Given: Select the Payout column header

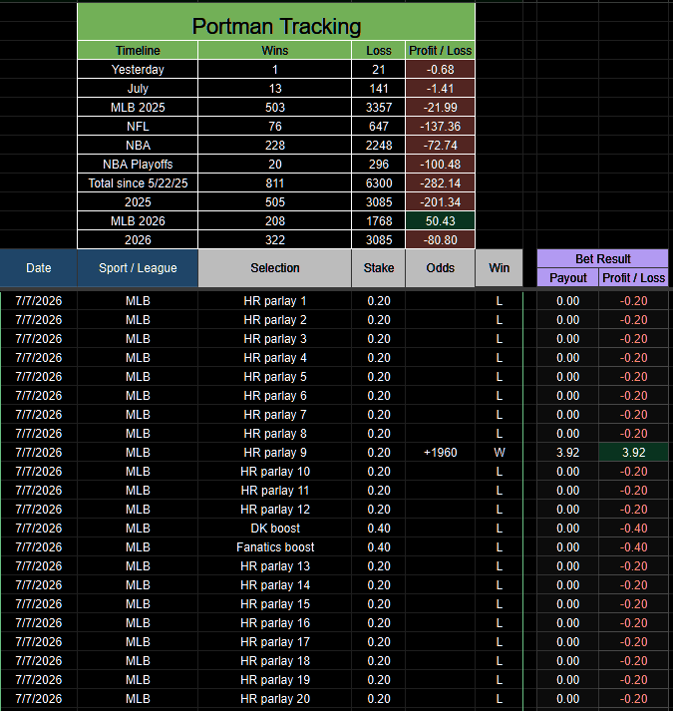Looking at the screenshot, I should coord(567,277).
